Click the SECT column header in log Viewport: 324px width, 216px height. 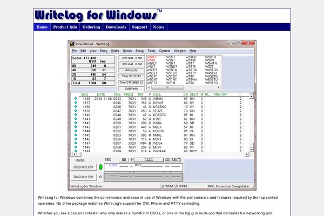[x=194, y=94]
